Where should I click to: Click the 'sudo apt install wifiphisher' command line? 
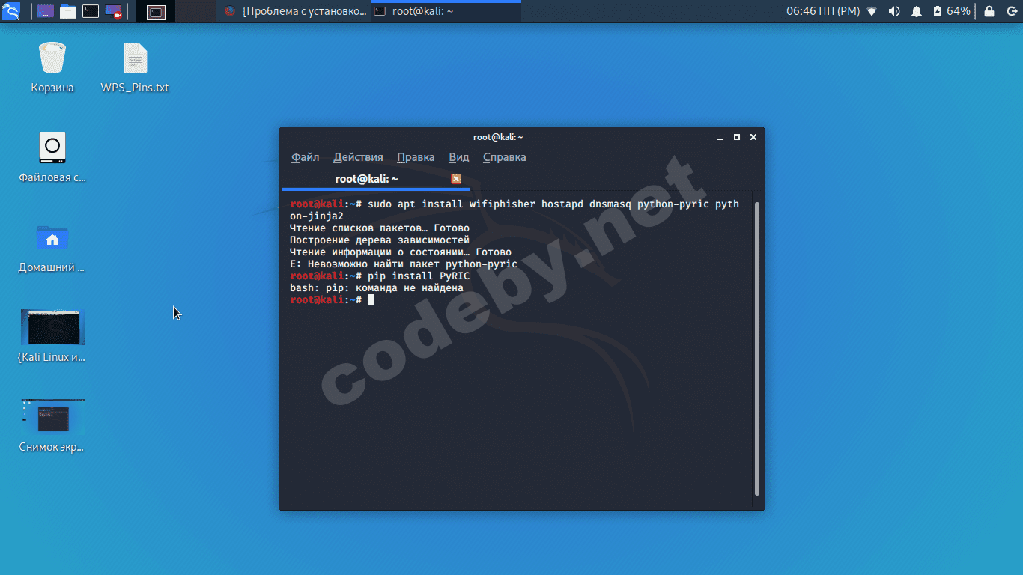point(514,204)
